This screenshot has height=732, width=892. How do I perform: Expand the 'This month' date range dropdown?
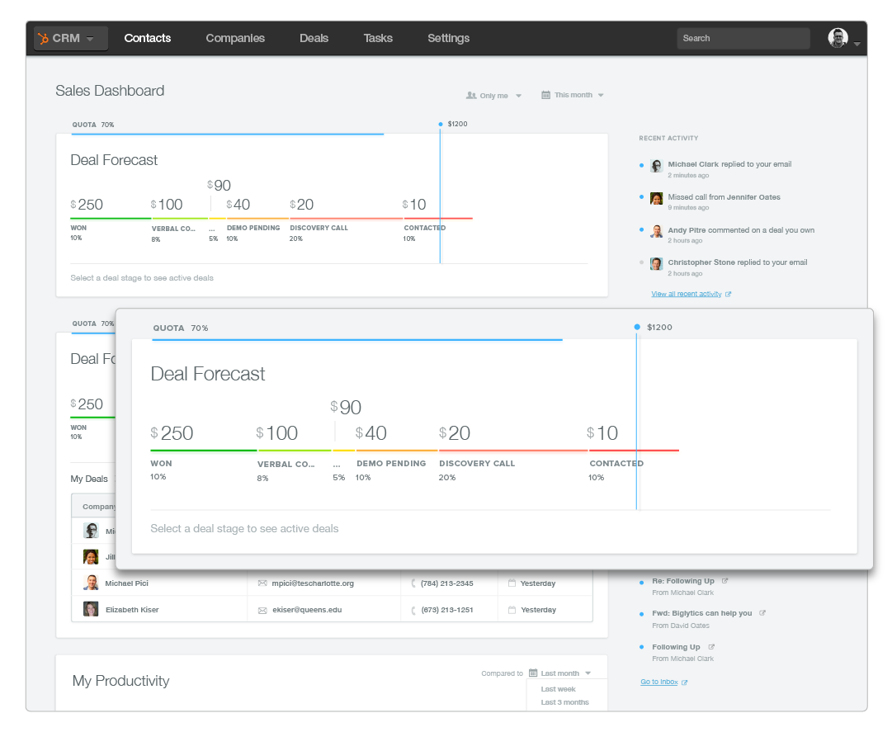click(x=573, y=95)
